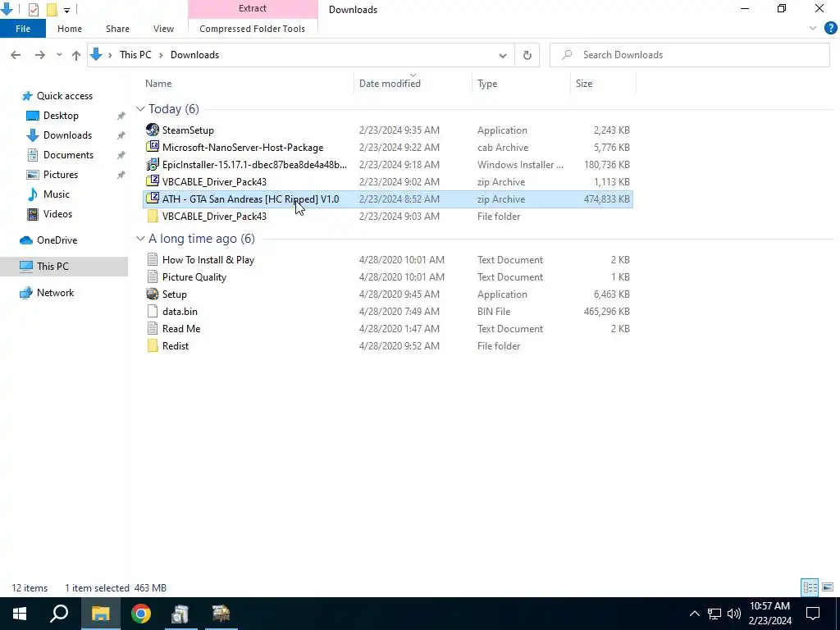Click the data.bin file icon
Viewport: 840px width, 630px height.
153,311
